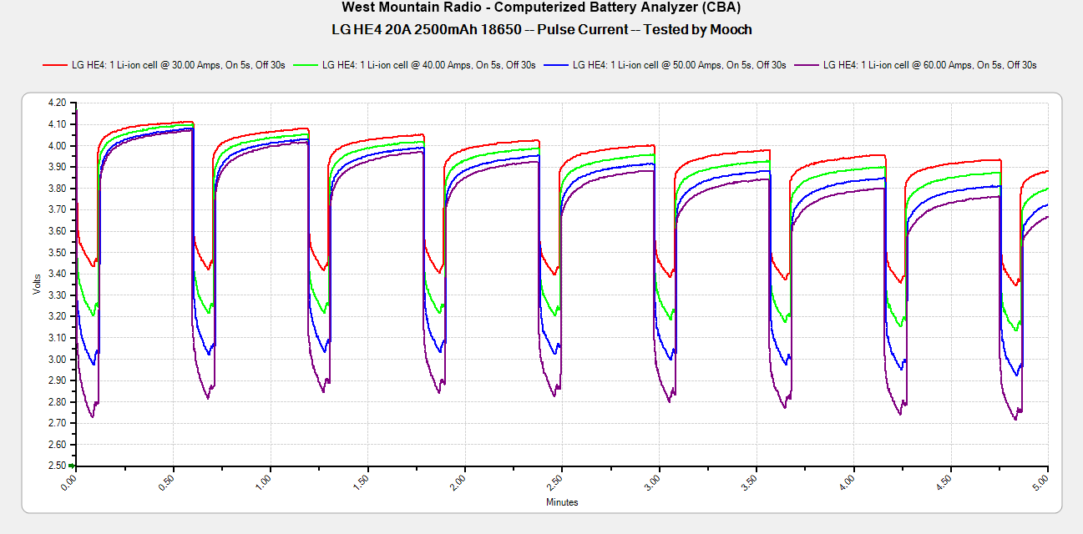Click the 3.00 tick on the Volts axis
Viewport: 1083px width, 534px height.
(x=57, y=359)
